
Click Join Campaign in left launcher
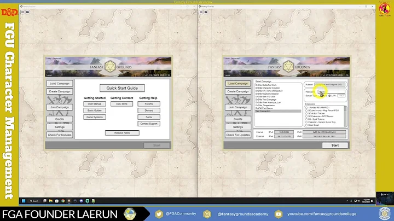tap(60, 107)
